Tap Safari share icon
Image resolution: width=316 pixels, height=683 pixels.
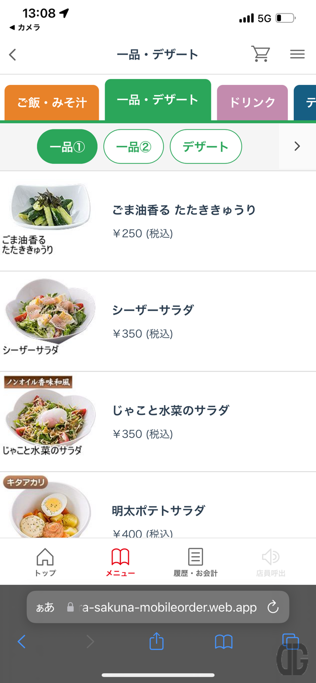pyautogui.click(x=157, y=642)
